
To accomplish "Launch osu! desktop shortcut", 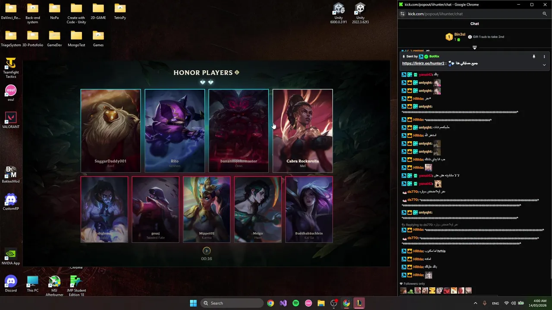I will click(x=11, y=93).
